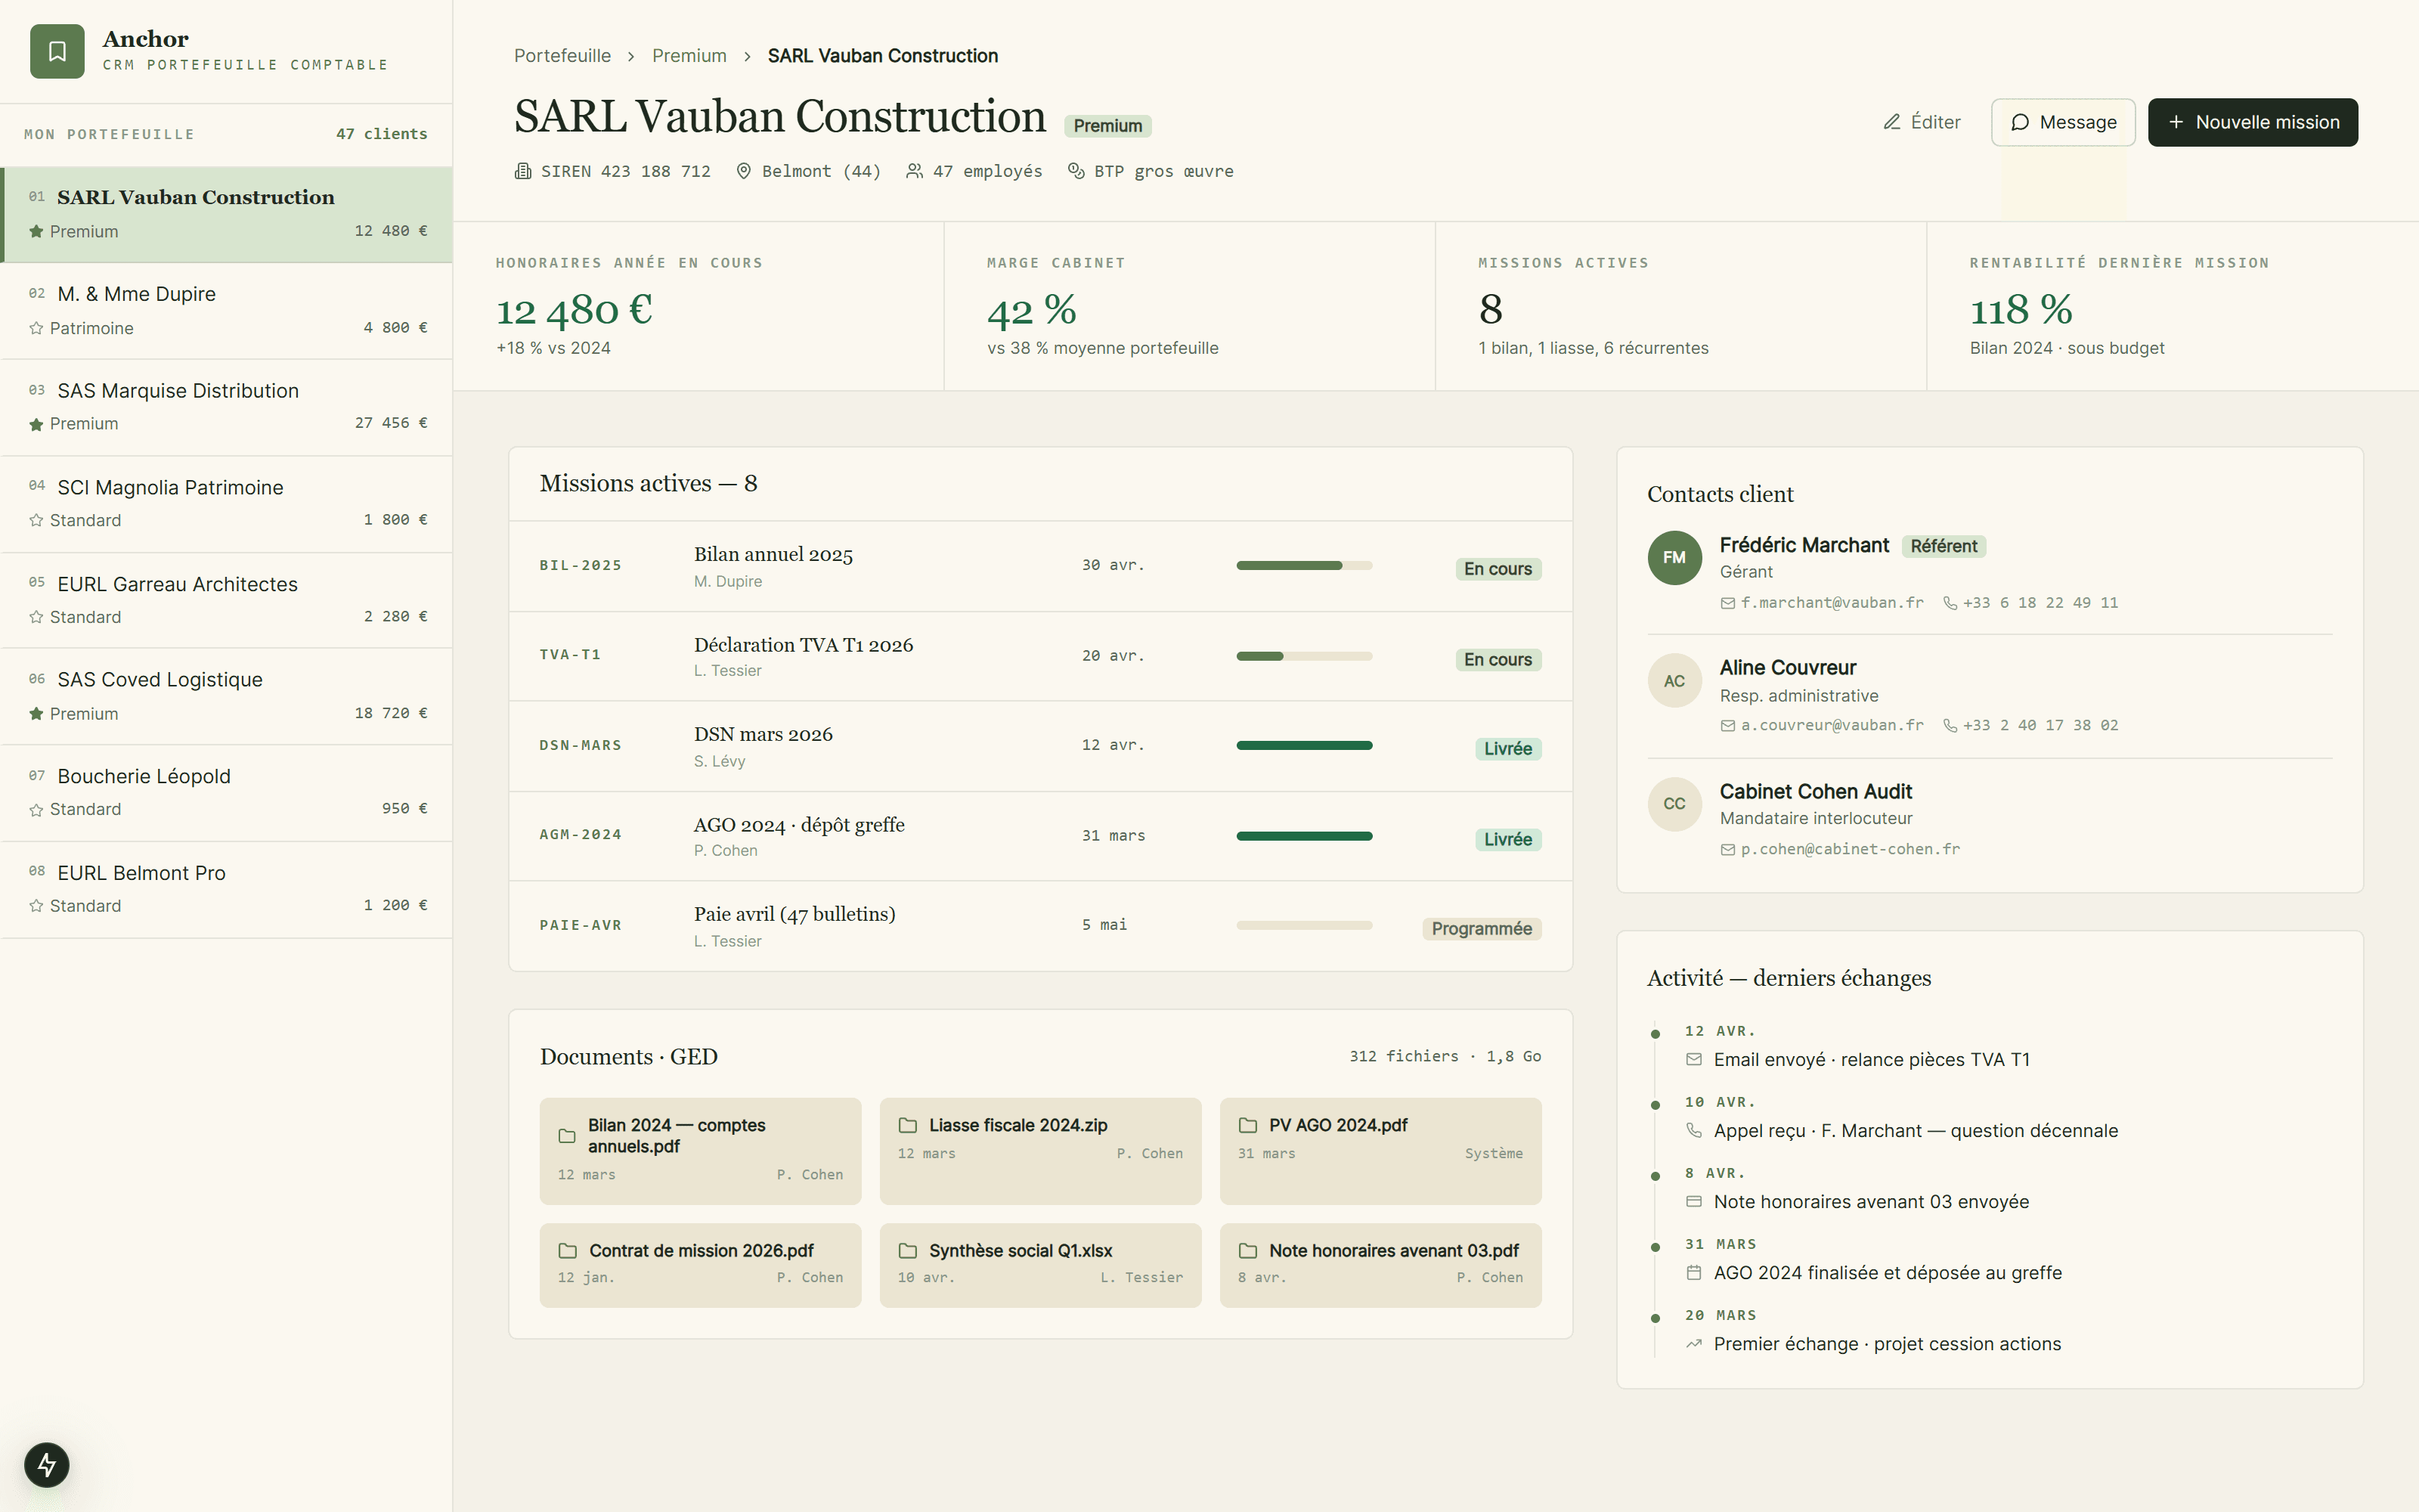Click the mail icon beside a.couvreur@vauban.fr
Viewport: 2419px width, 1512px height.
point(1727,726)
